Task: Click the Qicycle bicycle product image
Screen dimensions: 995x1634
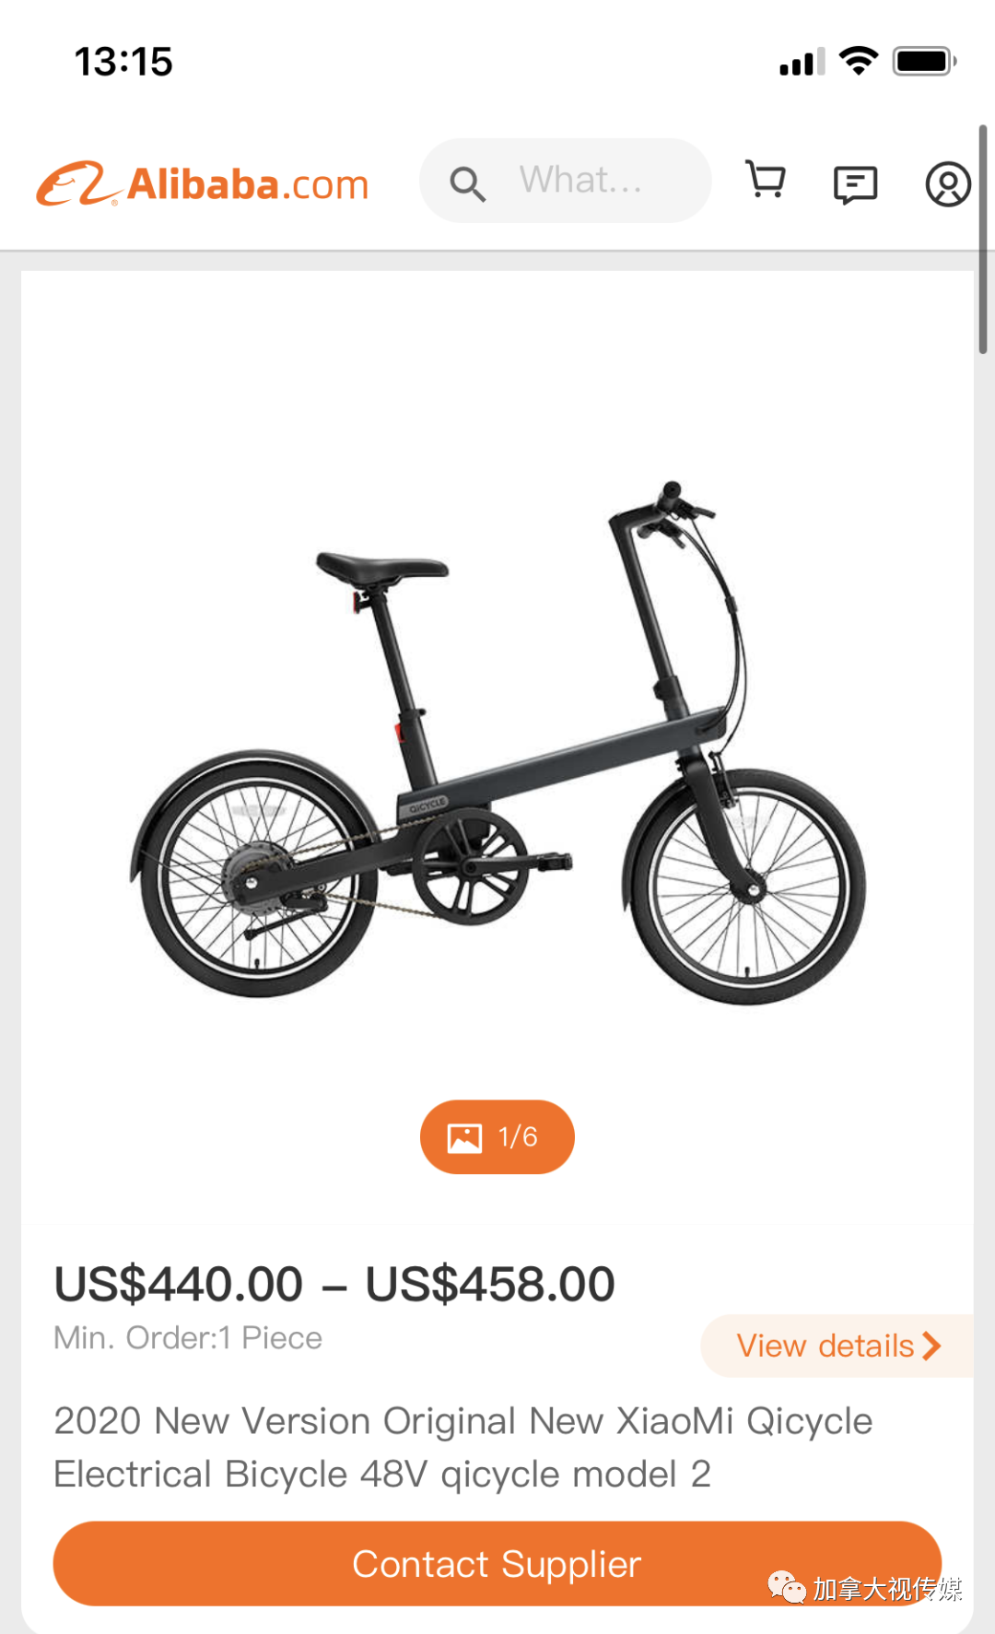Action: (x=497, y=743)
